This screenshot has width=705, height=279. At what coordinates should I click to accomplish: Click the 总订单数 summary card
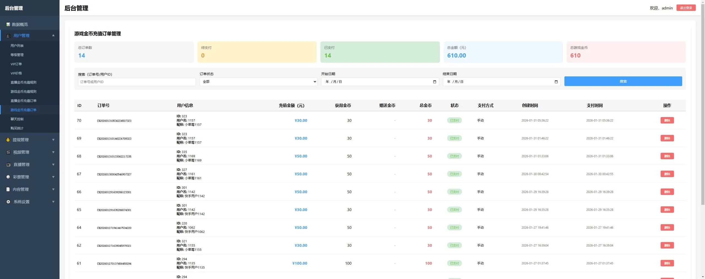134,52
